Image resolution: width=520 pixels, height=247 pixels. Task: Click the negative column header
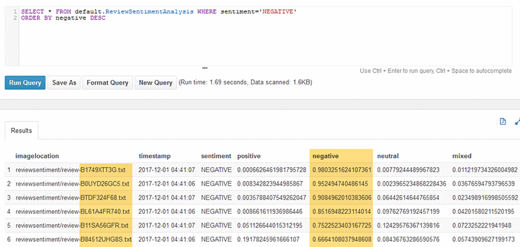coord(325,156)
